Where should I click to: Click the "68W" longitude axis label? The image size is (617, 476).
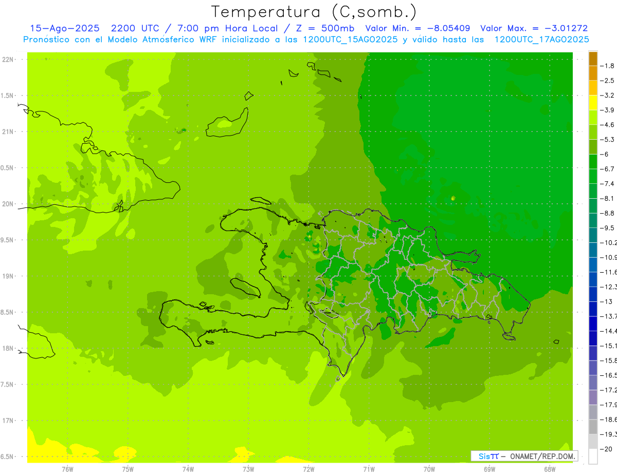point(550,469)
